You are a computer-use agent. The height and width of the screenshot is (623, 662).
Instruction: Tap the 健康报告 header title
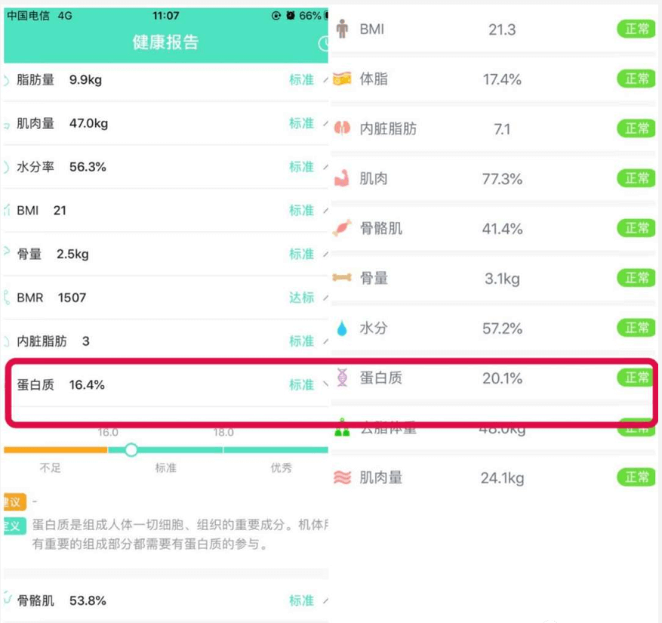click(x=165, y=42)
